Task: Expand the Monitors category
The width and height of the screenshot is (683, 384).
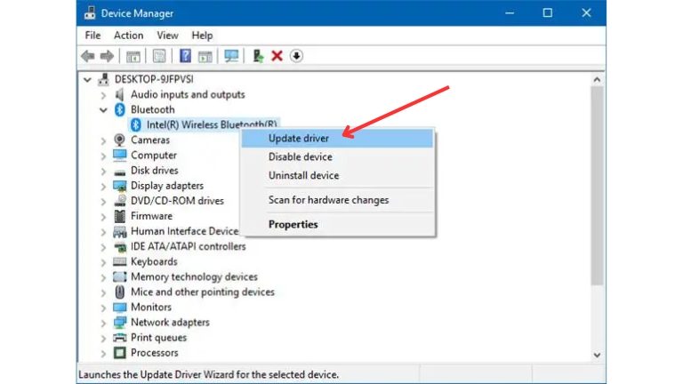Action: [x=103, y=308]
